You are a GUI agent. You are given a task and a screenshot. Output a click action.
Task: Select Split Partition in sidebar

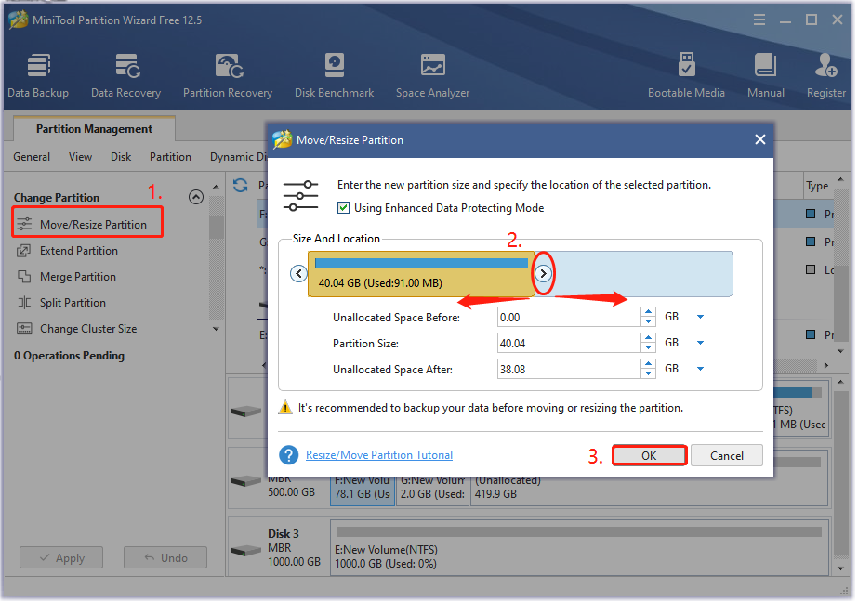click(x=73, y=303)
